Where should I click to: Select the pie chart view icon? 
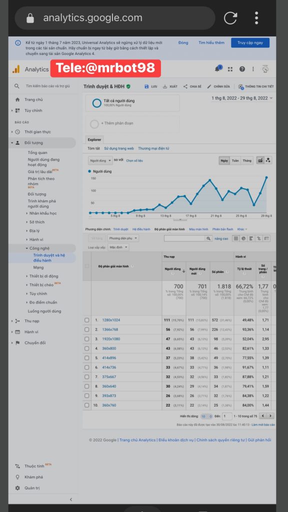pyautogui.click(x=243, y=238)
